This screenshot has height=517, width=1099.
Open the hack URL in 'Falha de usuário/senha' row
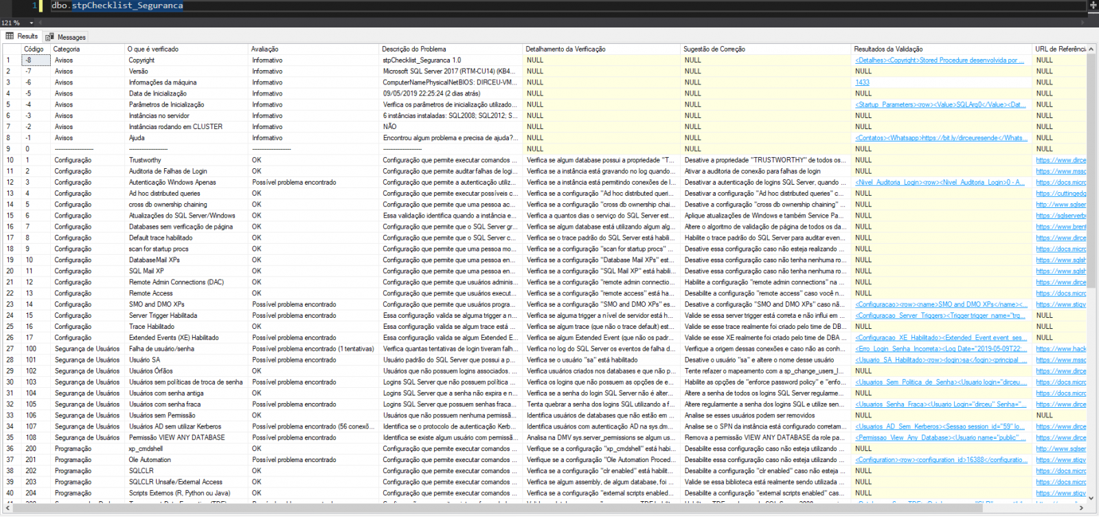[1061, 349]
